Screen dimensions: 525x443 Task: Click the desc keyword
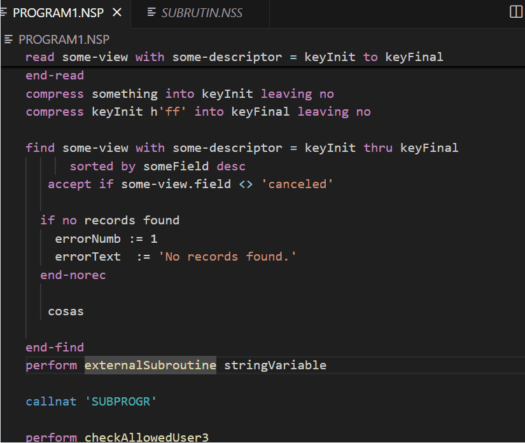click(231, 166)
